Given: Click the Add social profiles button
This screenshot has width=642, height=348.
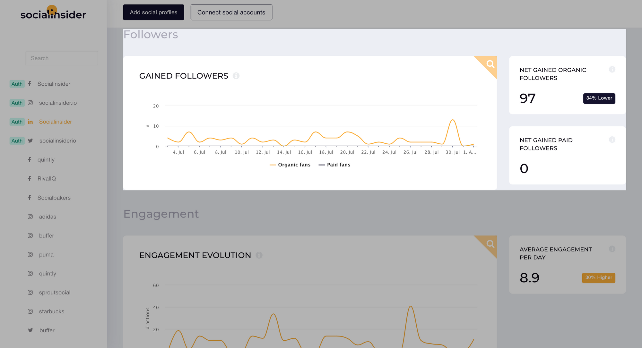Looking at the screenshot, I should click(153, 12).
